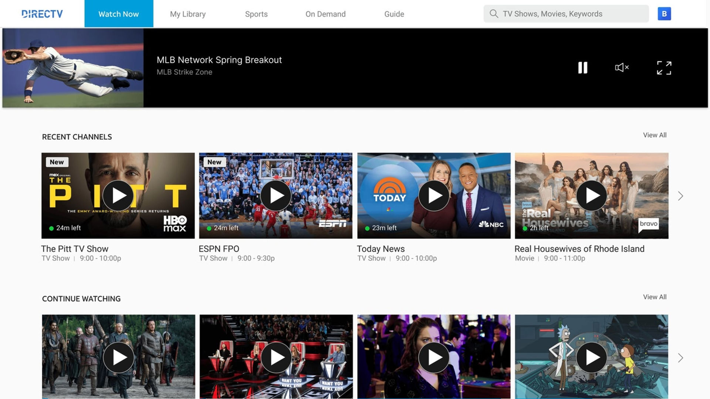Open the B profile avatar

pos(664,14)
